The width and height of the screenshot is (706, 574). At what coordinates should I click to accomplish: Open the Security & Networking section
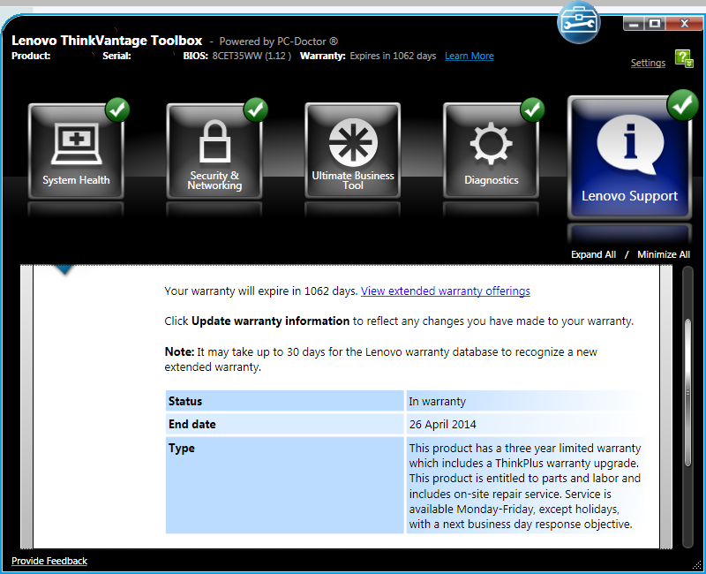[214, 151]
